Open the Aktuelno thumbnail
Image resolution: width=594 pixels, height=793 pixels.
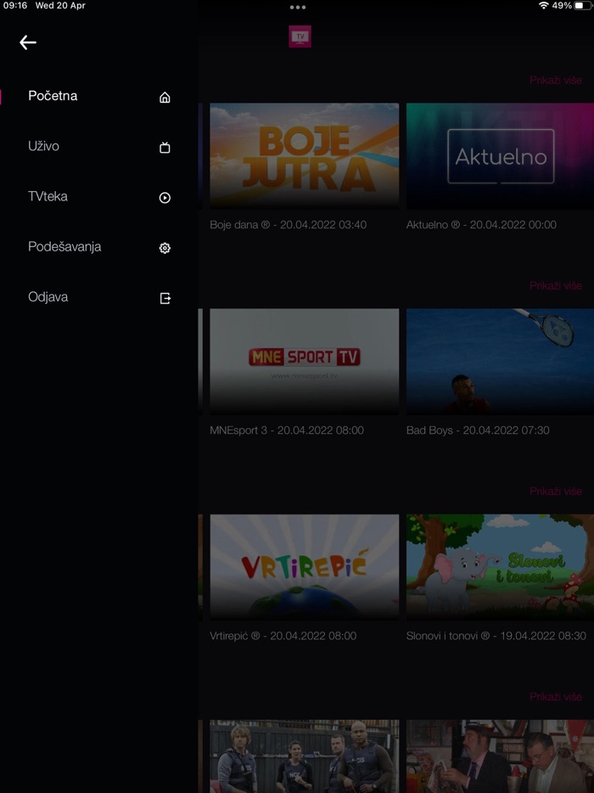(x=500, y=155)
